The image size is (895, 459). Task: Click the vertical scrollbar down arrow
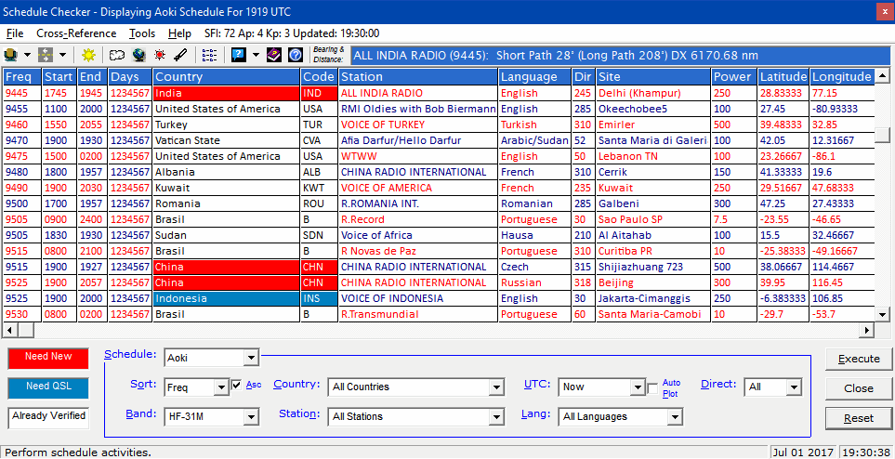coord(882,314)
